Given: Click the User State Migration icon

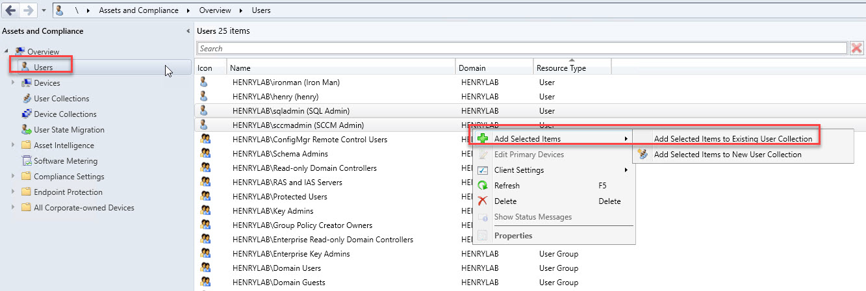Looking at the screenshot, I should (x=27, y=130).
